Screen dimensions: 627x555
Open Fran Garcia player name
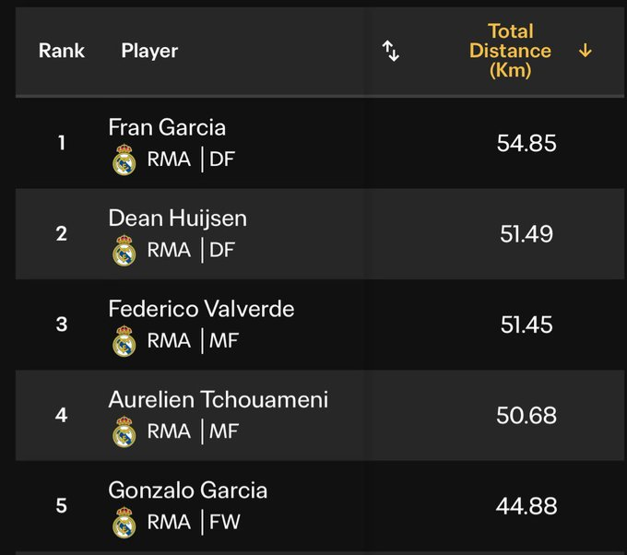click(x=167, y=127)
